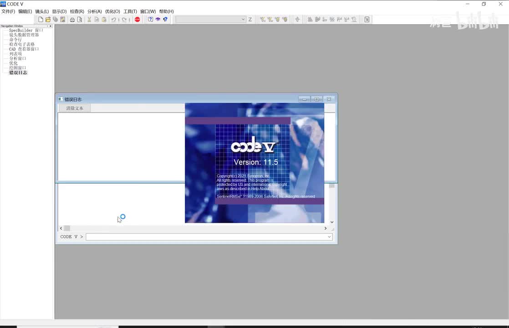Select 绘图窗口 in navigation tree
Screen dimensions: 509x328
click(18, 68)
